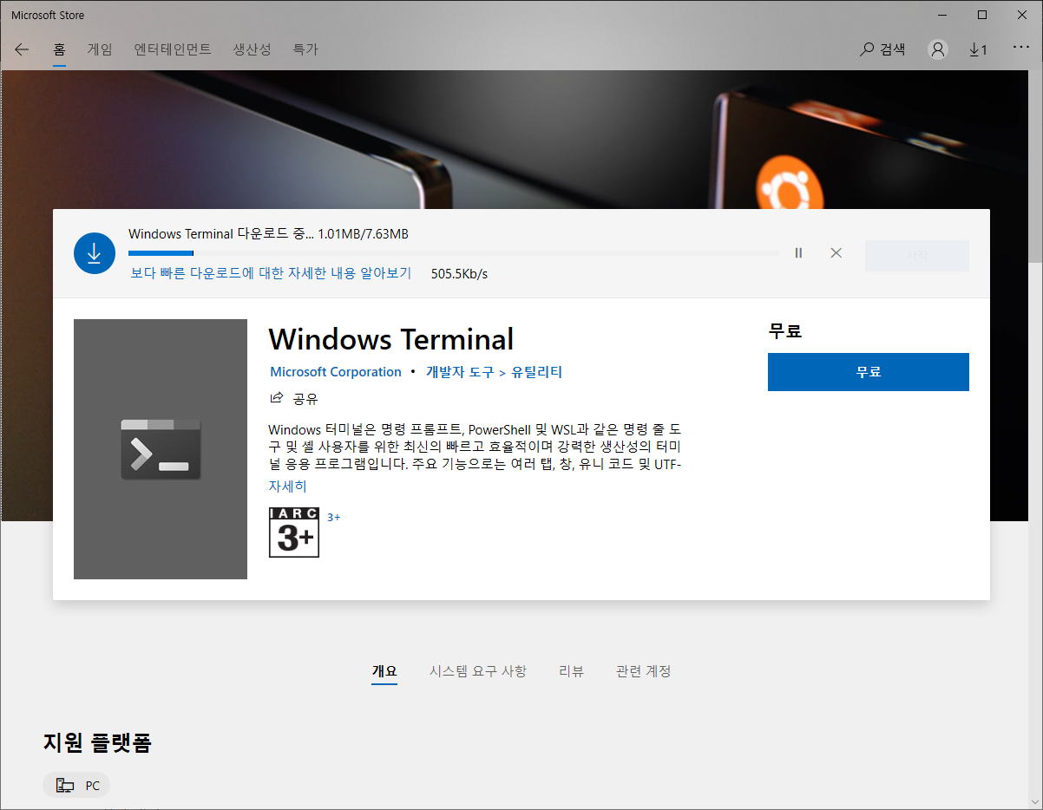Switch to the 리뷰 tab
Image resolution: width=1043 pixels, height=810 pixels.
pos(571,671)
